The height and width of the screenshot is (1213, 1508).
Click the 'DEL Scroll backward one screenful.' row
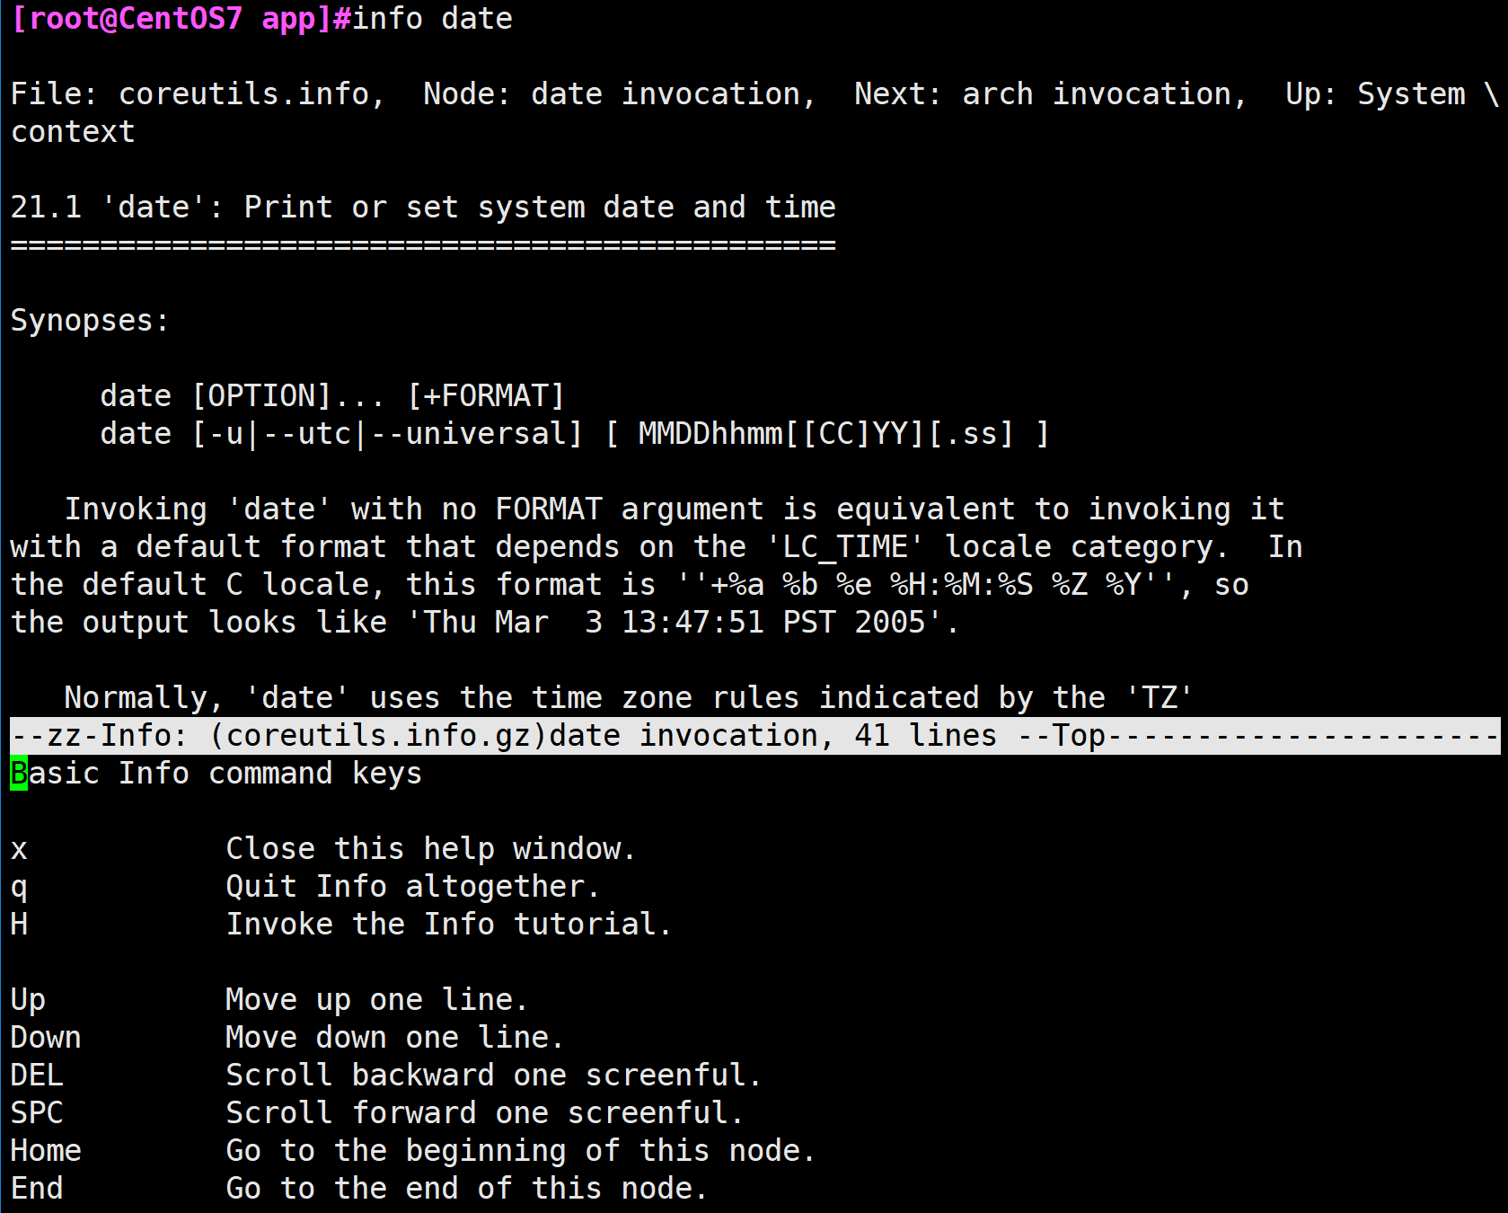(x=386, y=1076)
